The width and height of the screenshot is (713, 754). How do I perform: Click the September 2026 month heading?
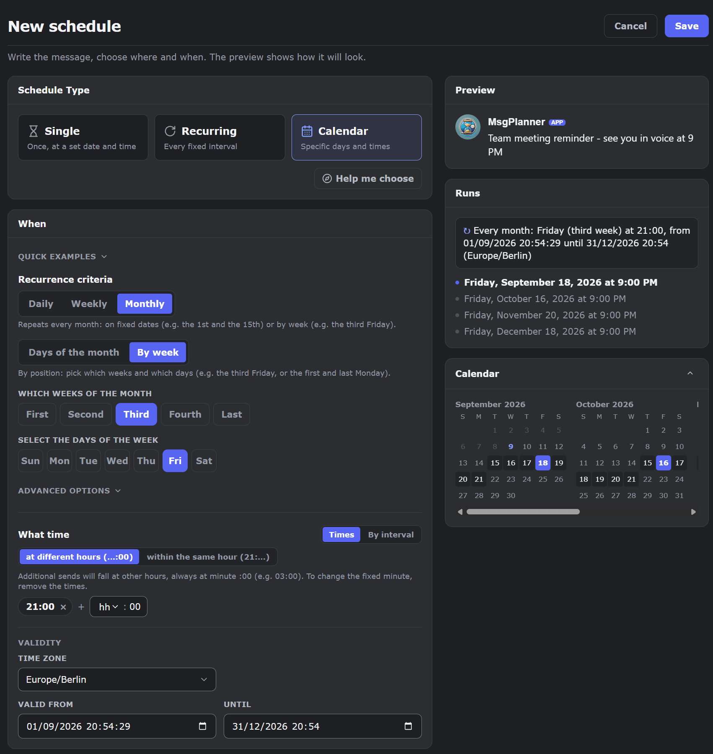tap(490, 404)
